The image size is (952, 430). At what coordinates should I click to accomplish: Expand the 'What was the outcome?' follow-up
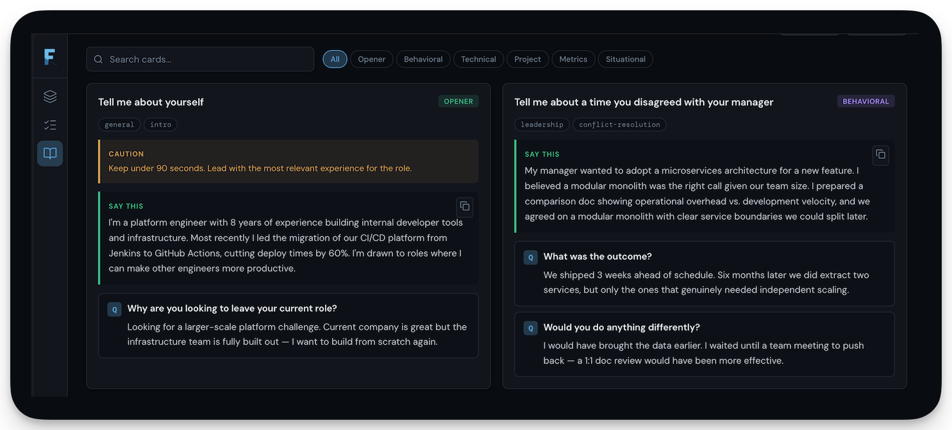(x=597, y=257)
